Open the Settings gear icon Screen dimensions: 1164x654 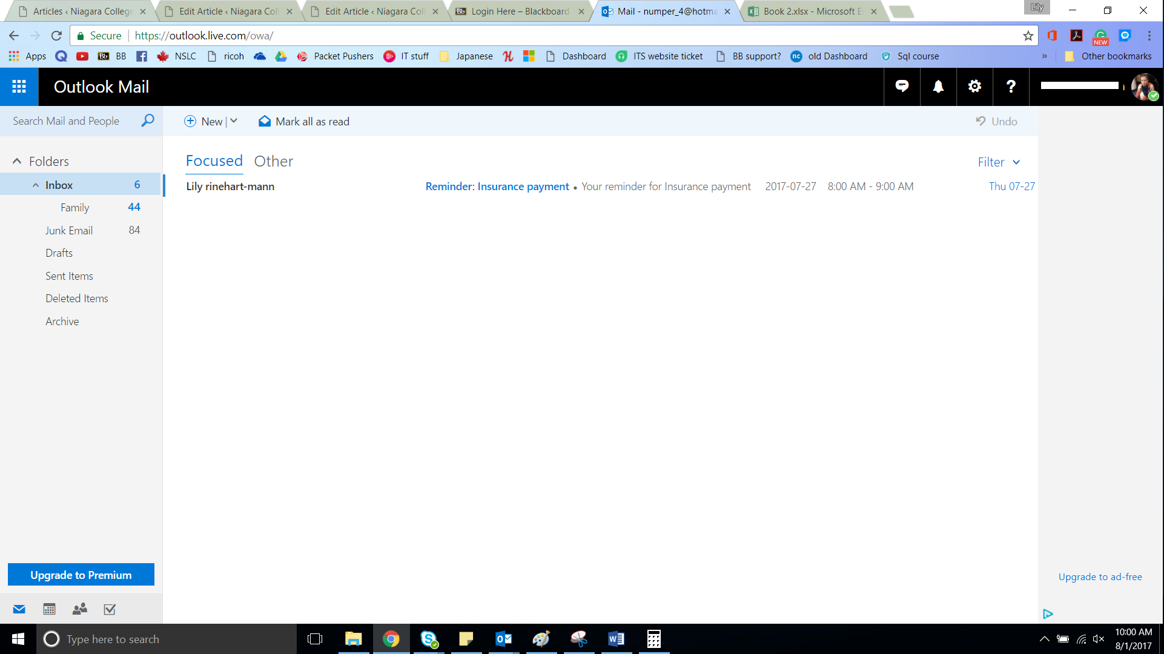point(974,87)
